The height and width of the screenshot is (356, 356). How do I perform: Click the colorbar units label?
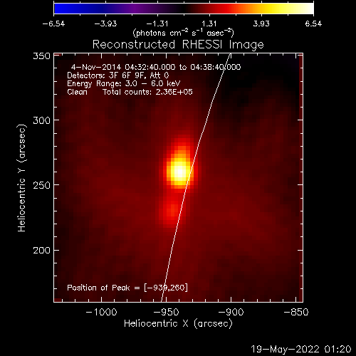pos(183,33)
